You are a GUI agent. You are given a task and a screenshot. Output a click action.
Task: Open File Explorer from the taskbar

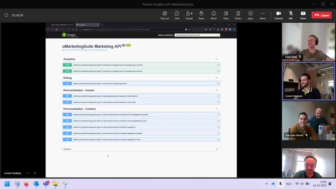(x=55, y=184)
